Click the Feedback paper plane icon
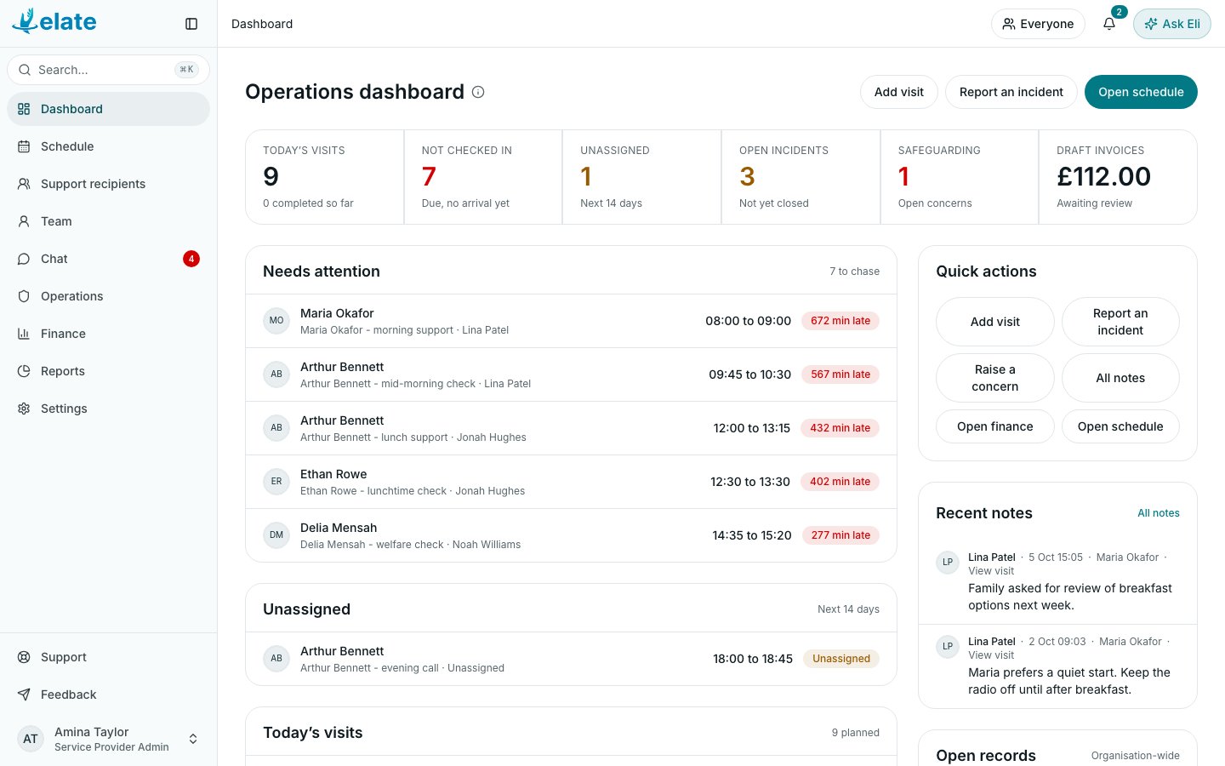Viewport: 1225px width, 766px height. click(x=24, y=695)
